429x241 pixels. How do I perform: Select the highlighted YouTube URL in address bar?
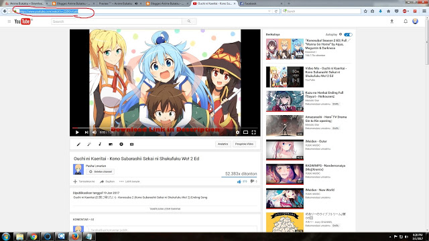point(49,11)
